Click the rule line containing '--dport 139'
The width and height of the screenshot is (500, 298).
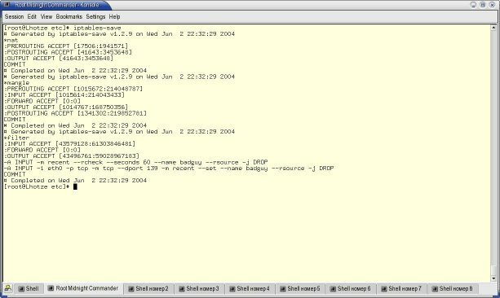[x=169, y=168]
